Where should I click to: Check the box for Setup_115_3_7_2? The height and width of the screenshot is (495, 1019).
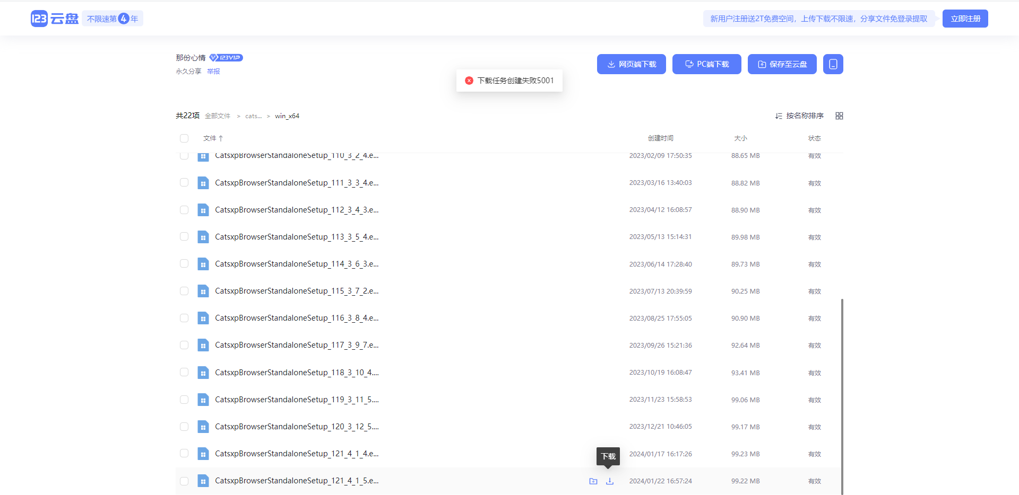(184, 291)
